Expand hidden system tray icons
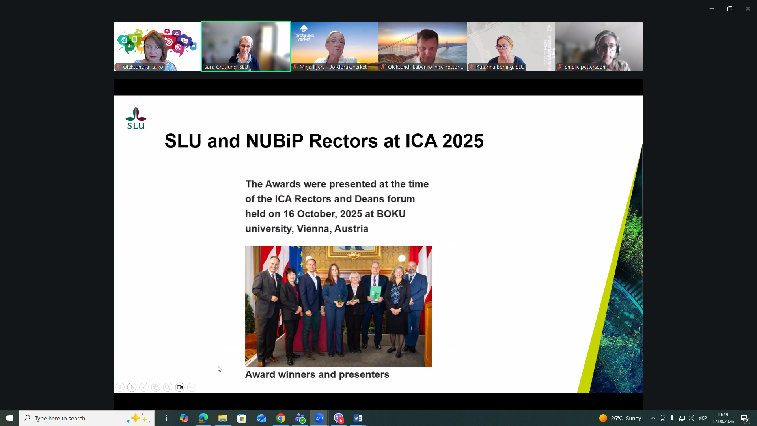 653,418
